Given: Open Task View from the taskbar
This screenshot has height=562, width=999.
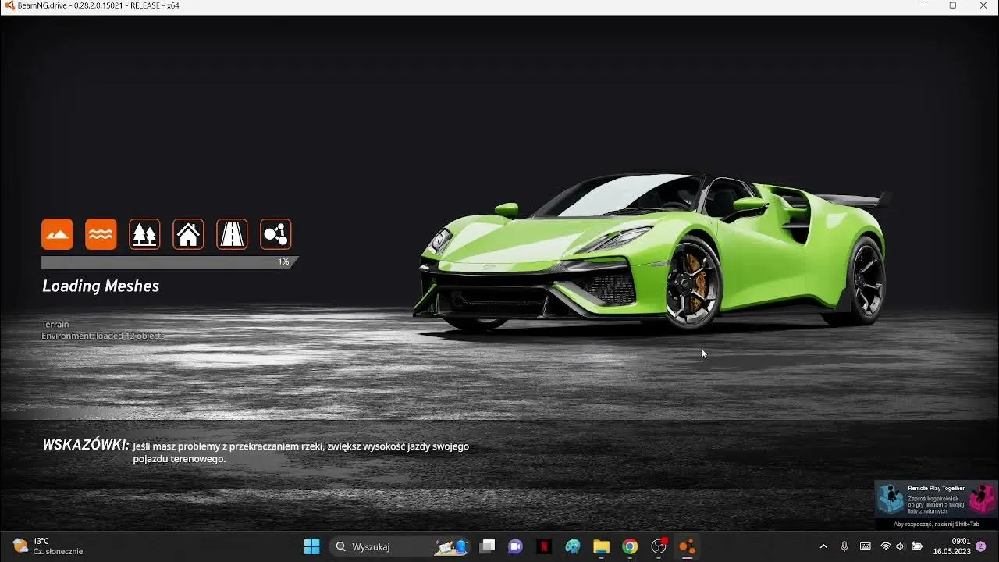Looking at the screenshot, I should 487,546.
